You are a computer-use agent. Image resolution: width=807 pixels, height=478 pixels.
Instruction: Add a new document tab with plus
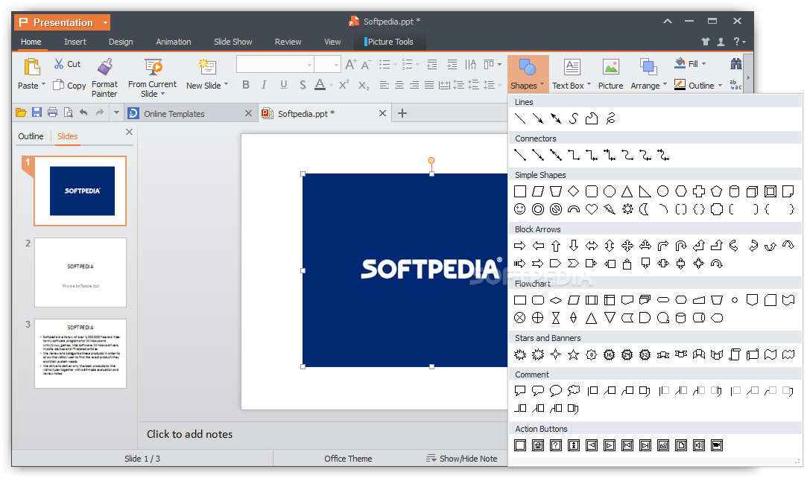[402, 113]
